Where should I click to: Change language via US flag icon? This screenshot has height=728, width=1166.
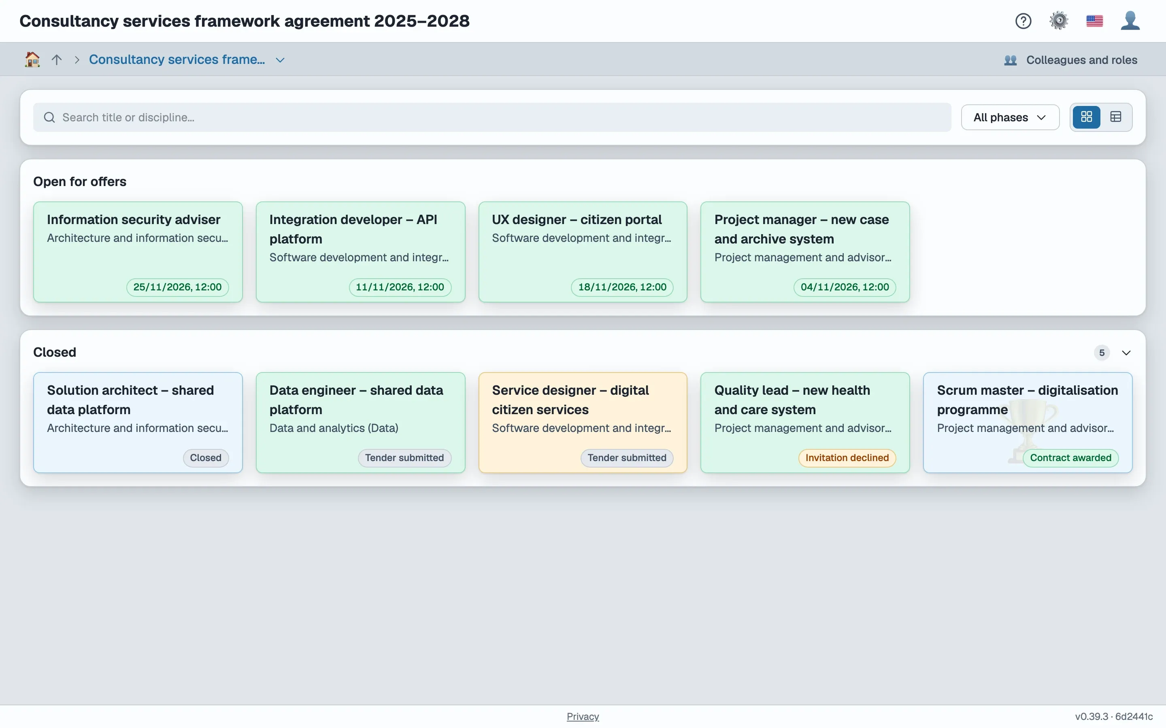click(x=1094, y=21)
